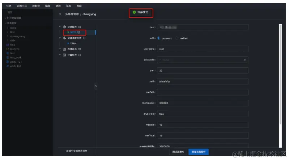Viewport: 289px width, 160px height.
Task: Click the globe icon beside 公共组件
Action: coord(64,27)
